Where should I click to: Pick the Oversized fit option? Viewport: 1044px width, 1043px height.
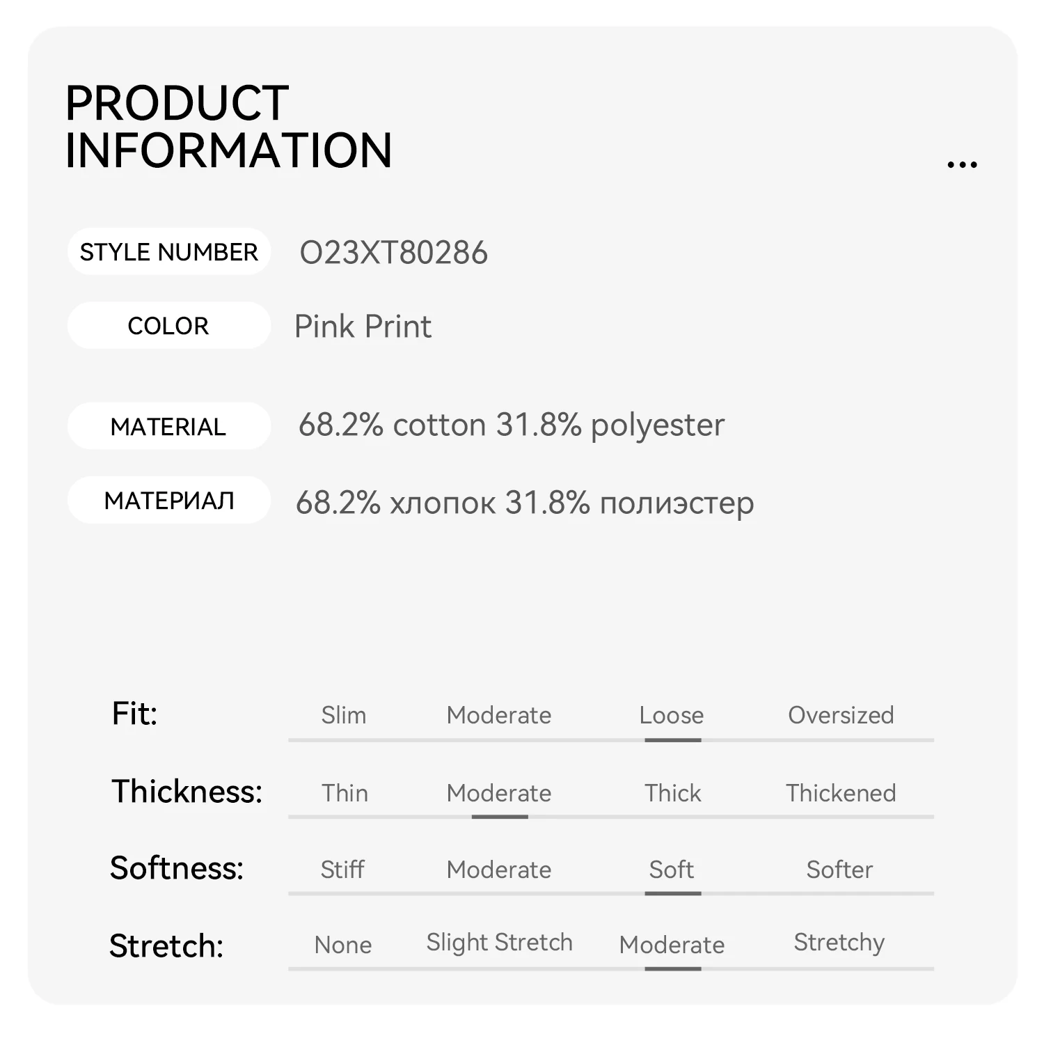coord(841,715)
